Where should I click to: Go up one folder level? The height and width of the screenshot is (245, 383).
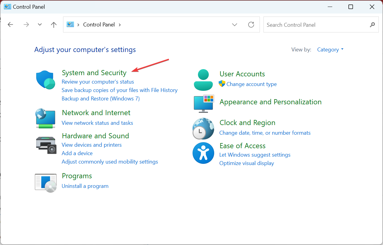click(x=54, y=25)
